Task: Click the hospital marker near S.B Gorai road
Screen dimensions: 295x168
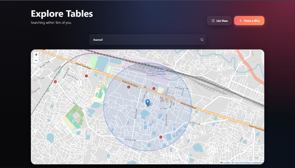Action: 161,137
